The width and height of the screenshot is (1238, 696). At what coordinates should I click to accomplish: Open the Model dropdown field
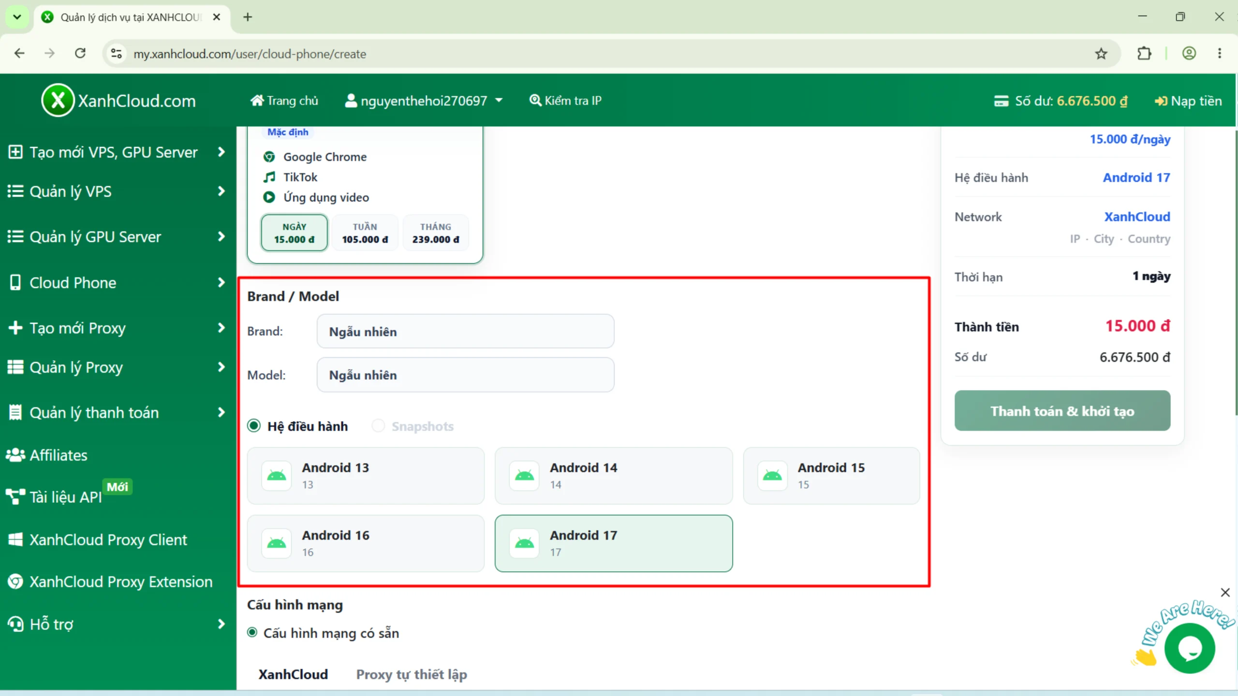[465, 375]
